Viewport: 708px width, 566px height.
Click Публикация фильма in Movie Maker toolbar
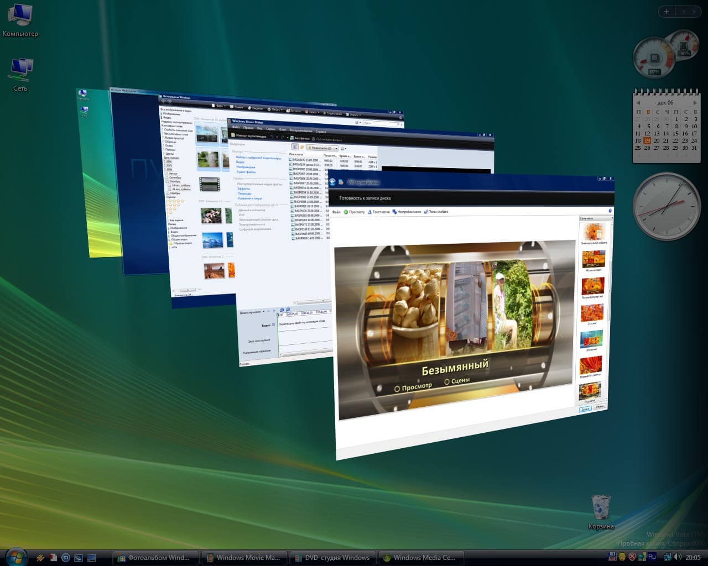point(326,139)
